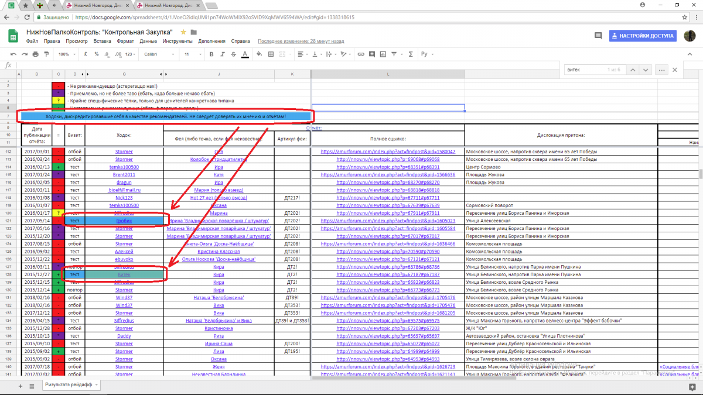Image resolution: width=703 pixels, height=395 pixels.
Task: Star this spreadsheet document
Action: (183, 32)
